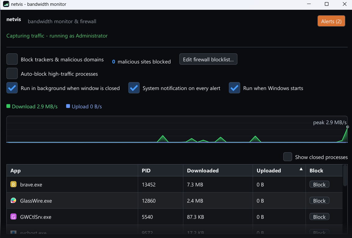Select the GlassWire.exe row name
352x238 pixels.
36,201
